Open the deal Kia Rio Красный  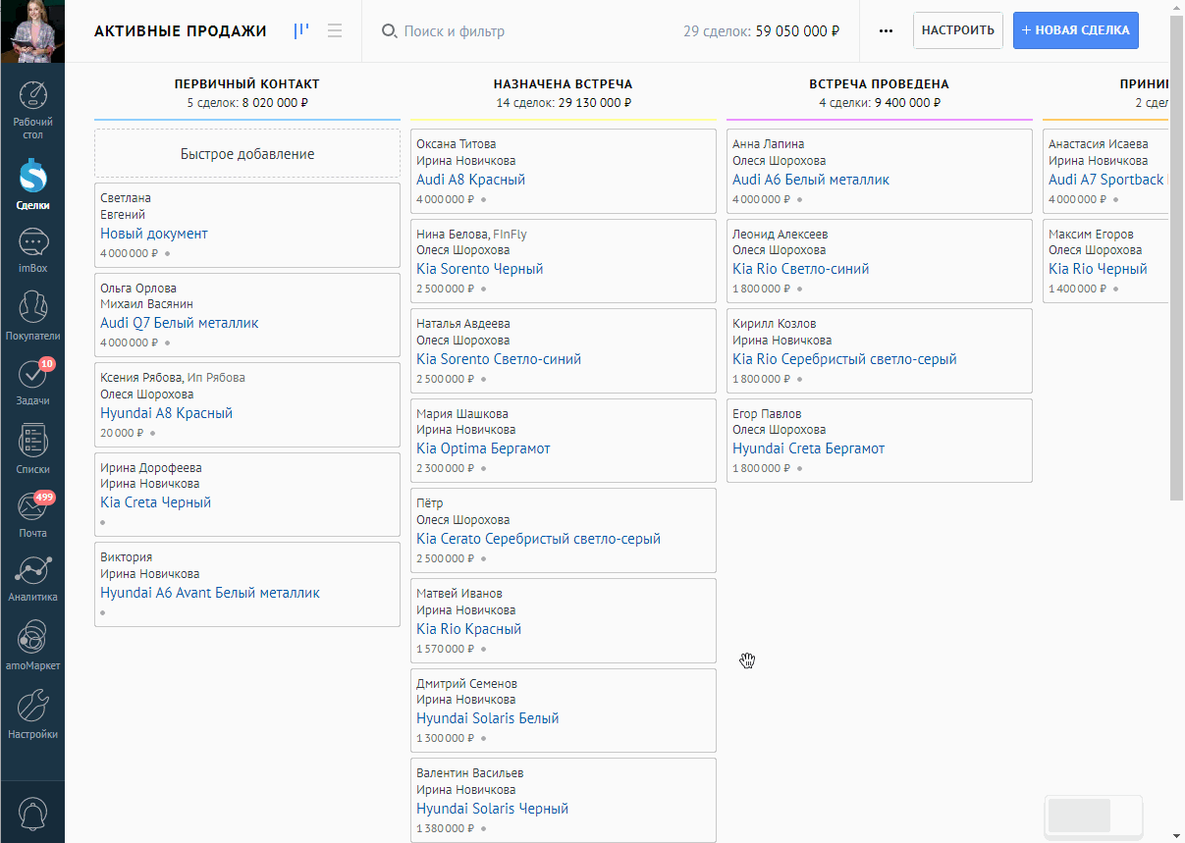pos(468,629)
